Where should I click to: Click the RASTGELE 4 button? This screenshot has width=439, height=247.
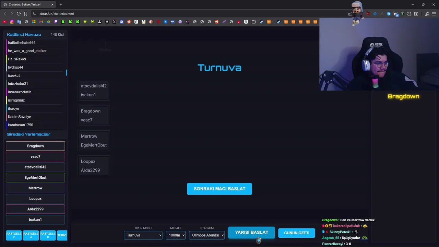31,235
